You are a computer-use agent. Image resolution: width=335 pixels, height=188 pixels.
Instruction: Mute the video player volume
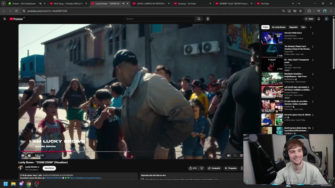29,155
